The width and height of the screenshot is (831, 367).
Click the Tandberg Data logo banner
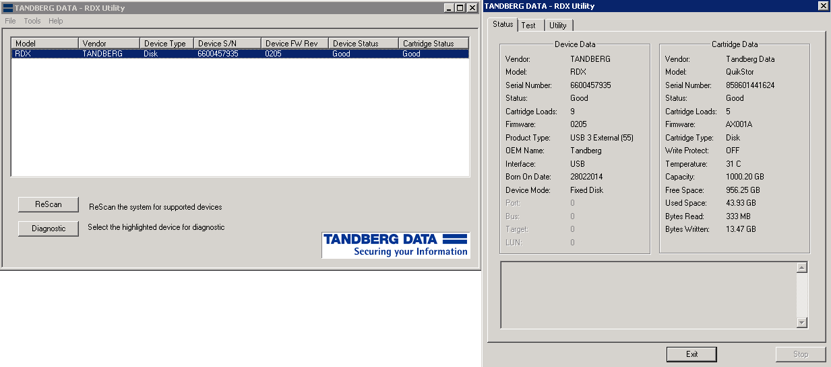(396, 245)
